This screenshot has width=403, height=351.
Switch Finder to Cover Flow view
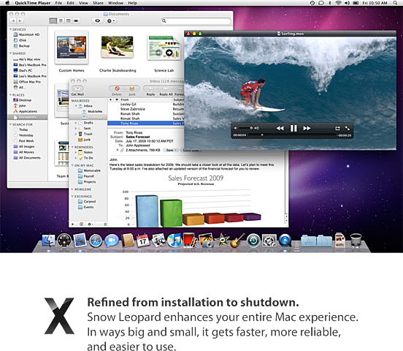pyautogui.click(x=76, y=20)
